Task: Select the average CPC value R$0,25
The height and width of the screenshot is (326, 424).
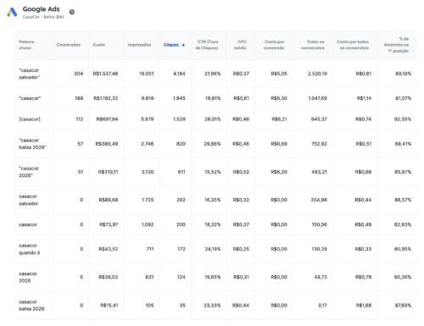Action: coord(241,249)
